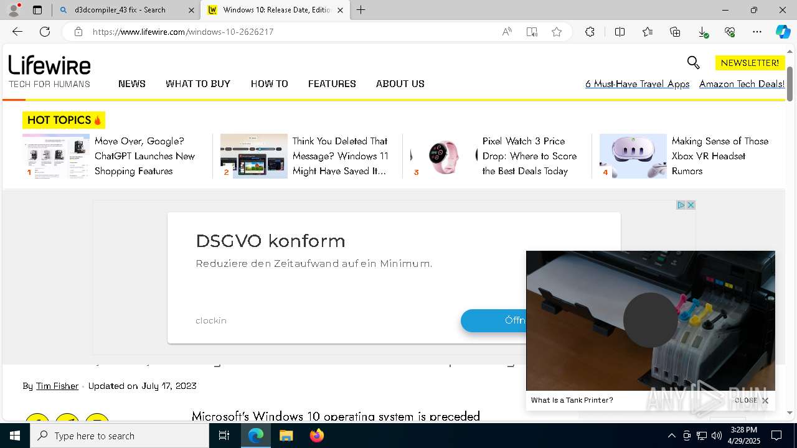
Task: Click the Öffnen ad button
Action: click(494, 320)
